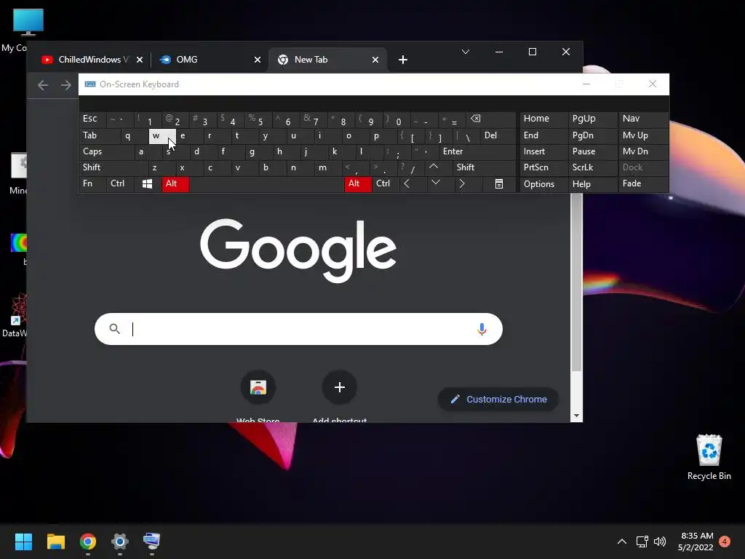Click the page vertical scrollbar thumb

pos(576,283)
